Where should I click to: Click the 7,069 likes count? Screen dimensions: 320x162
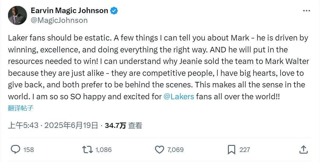pyautogui.click(x=175, y=150)
